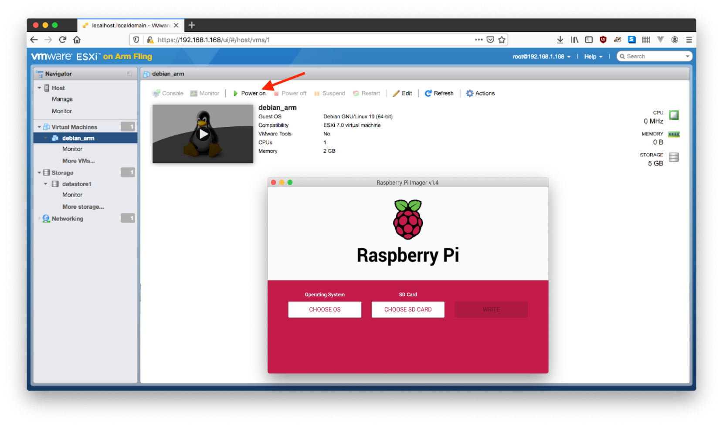The width and height of the screenshot is (723, 426).
Task: Bookmark this page with the star icon
Action: coord(502,40)
